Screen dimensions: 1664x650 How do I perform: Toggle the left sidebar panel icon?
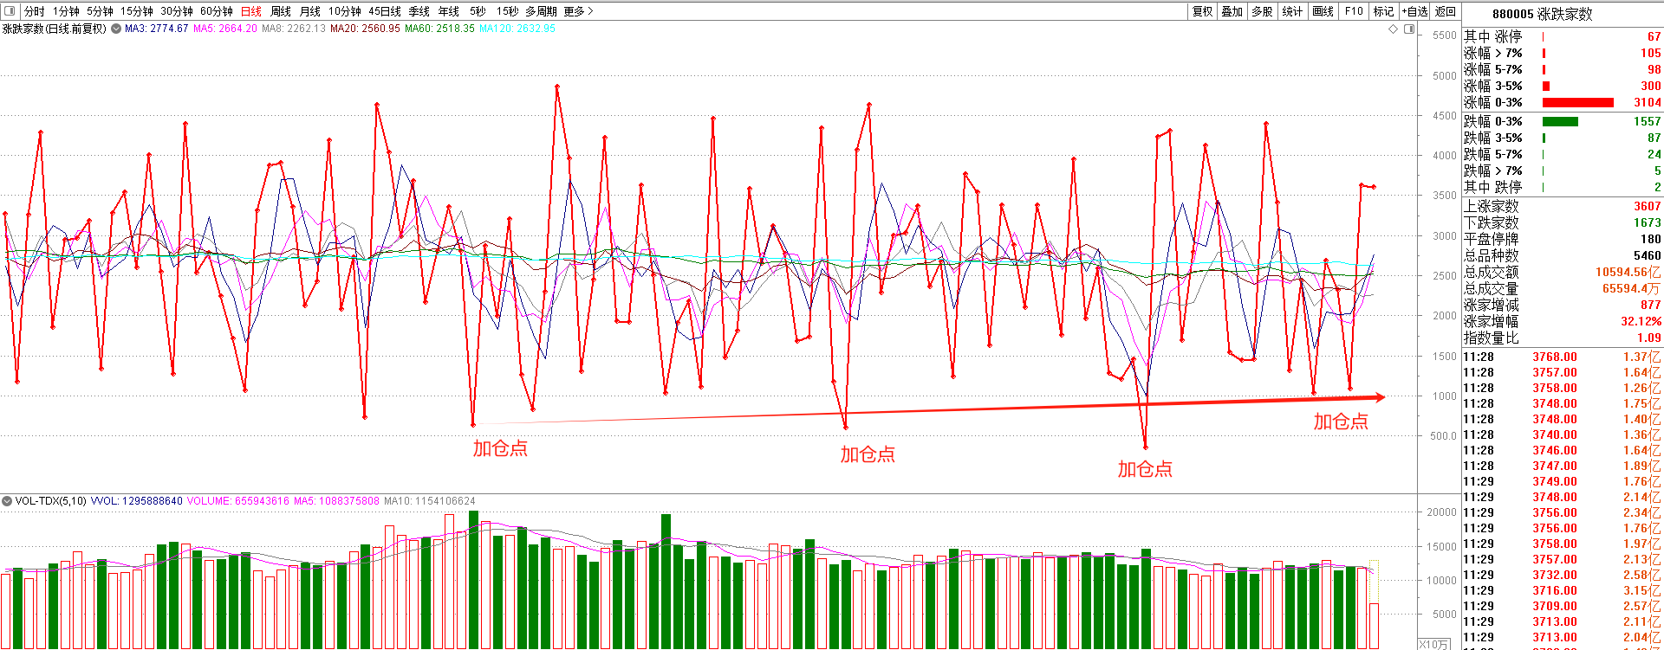(10, 11)
